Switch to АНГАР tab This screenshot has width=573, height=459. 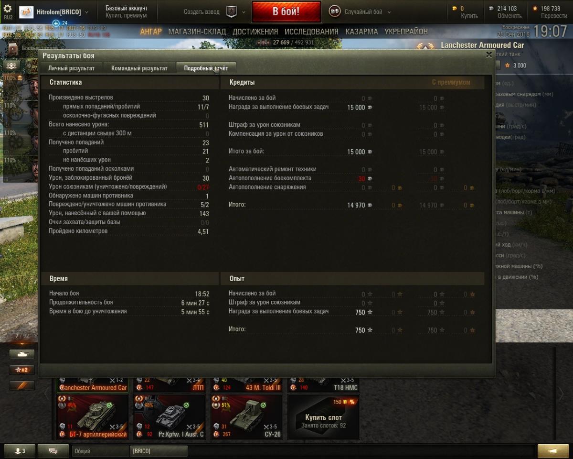point(151,32)
